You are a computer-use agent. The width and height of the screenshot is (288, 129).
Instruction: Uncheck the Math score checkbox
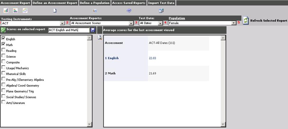click(x=3, y=44)
